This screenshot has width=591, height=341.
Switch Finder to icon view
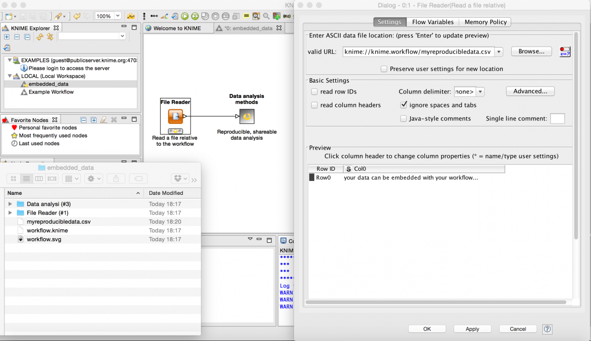pos(14,179)
